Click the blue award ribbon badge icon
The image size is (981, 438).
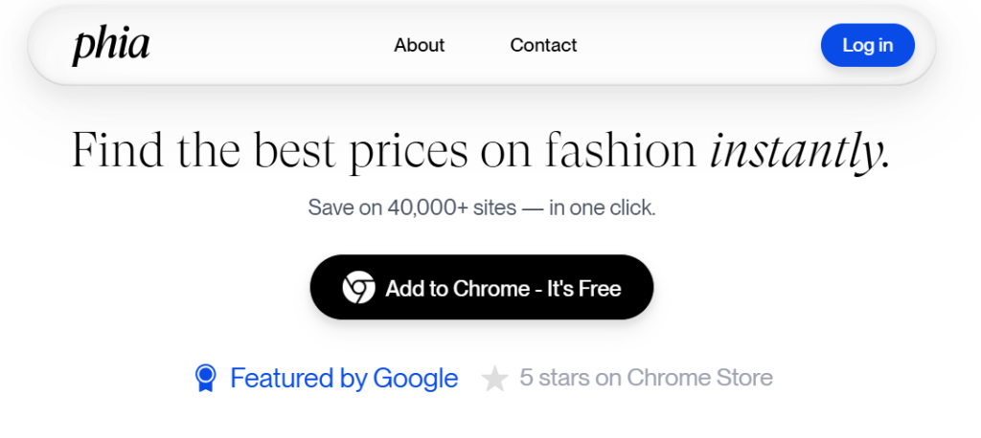click(x=205, y=379)
